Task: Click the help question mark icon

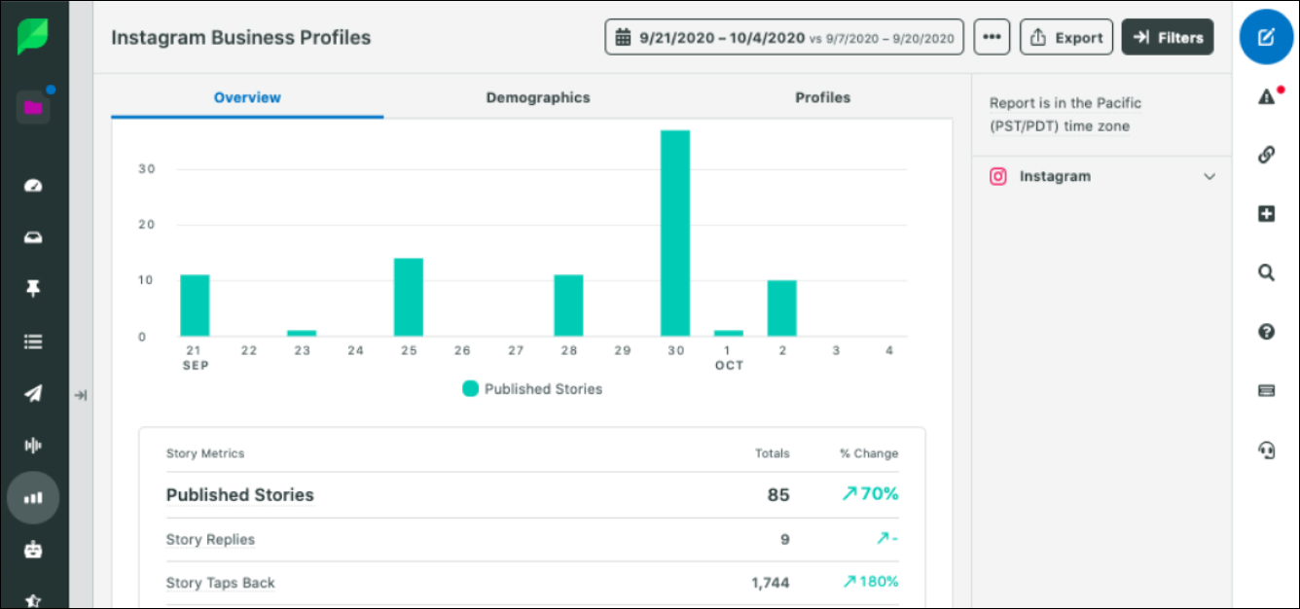Action: click(x=1266, y=332)
